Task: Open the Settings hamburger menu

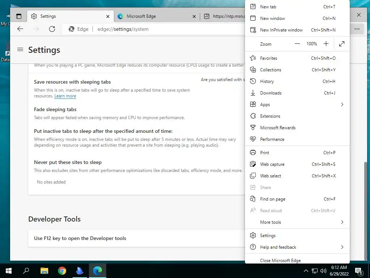Action: 20,50
